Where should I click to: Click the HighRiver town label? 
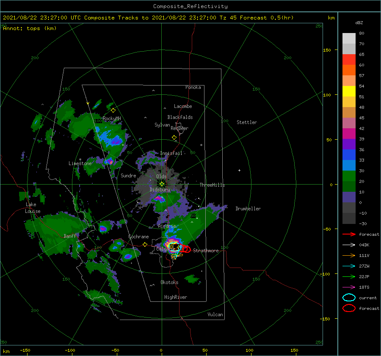[176, 297]
